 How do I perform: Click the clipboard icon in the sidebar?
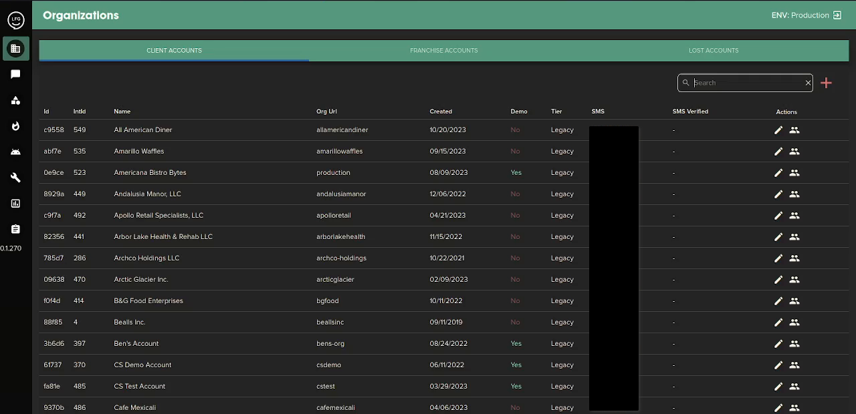pos(15,229)
